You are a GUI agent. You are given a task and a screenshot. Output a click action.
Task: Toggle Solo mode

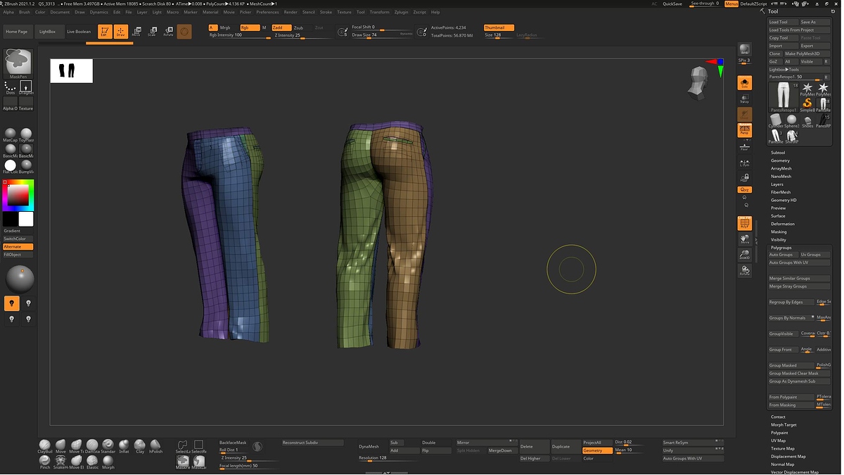pos(744,83)
